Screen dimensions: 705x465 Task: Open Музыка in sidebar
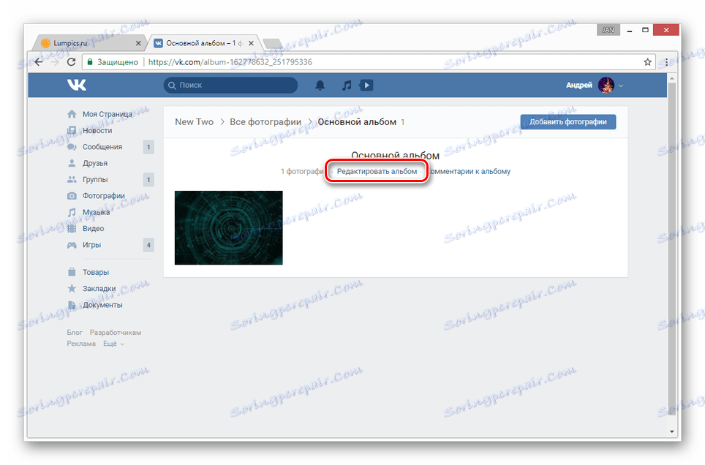pyautogui.click(x=96, y=212)
